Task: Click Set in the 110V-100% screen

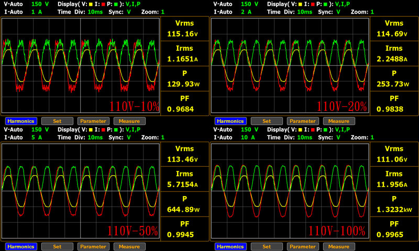Action: coord(267,246)
